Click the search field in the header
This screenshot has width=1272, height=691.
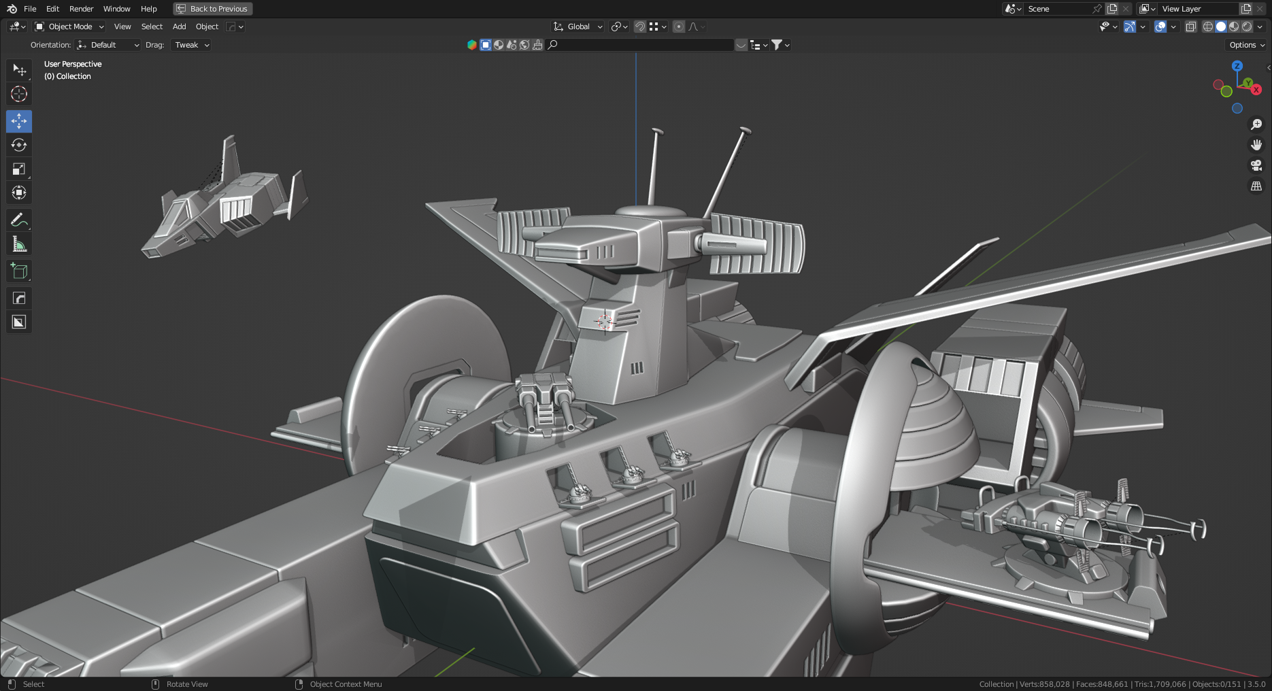coord(639,45)
